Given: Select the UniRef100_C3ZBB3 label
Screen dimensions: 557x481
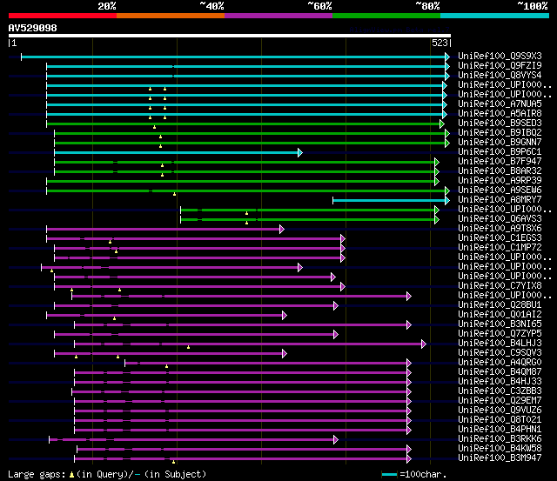Looking at the screenshot, I should click(500, 391).
